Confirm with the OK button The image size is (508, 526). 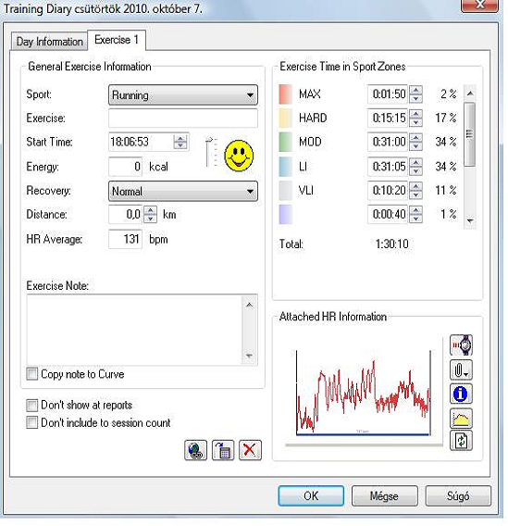coord(311,495)
